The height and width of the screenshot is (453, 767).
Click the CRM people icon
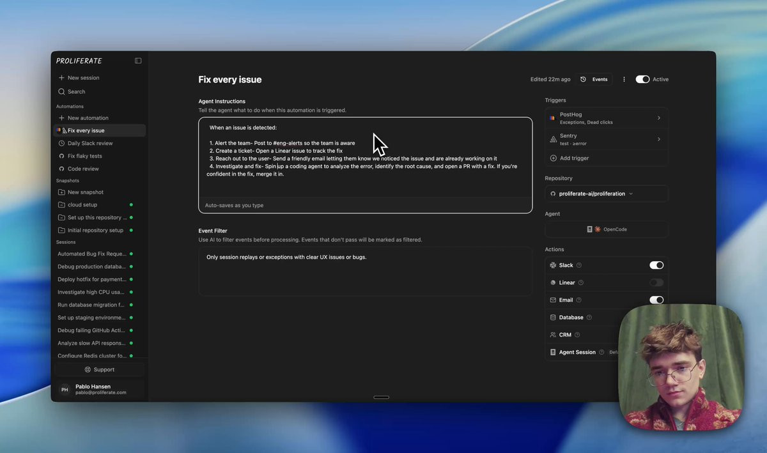(x=553, y=335)
